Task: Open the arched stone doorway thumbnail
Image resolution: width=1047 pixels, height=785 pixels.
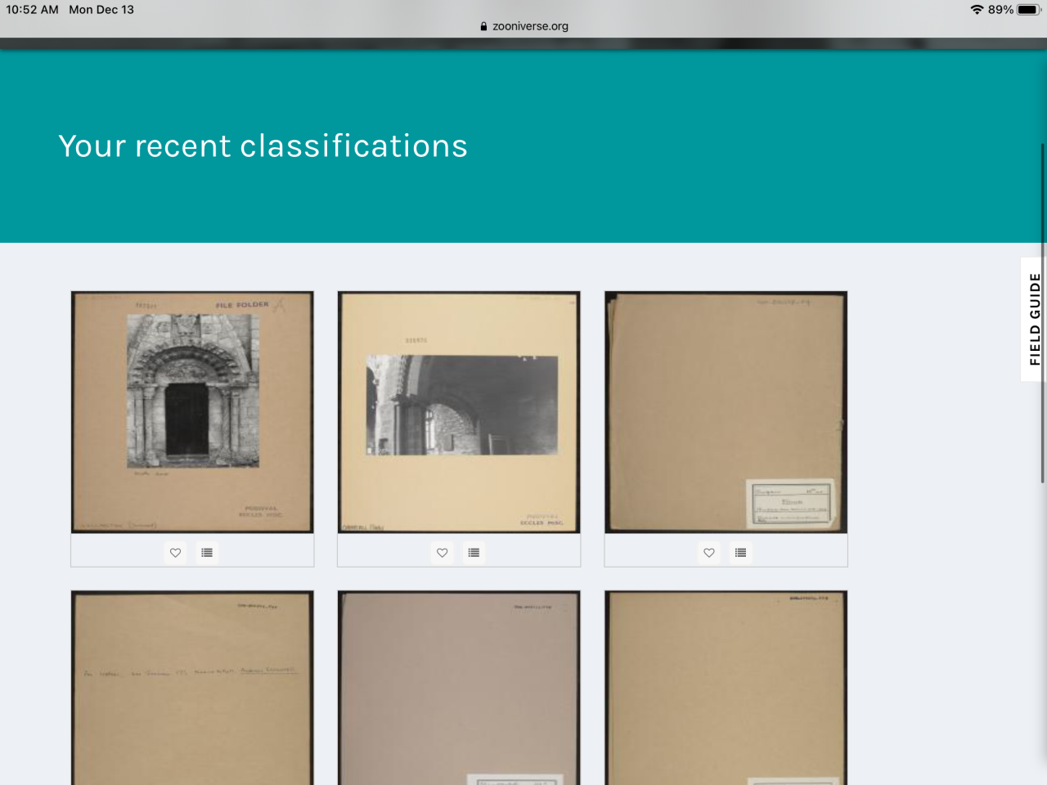Action: [192, 412]
